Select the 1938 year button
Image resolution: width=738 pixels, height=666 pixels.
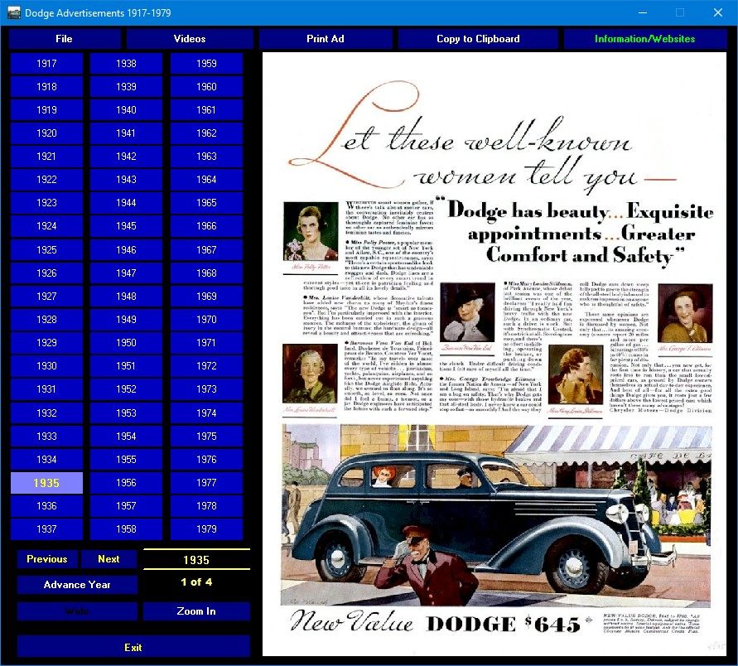126,64
